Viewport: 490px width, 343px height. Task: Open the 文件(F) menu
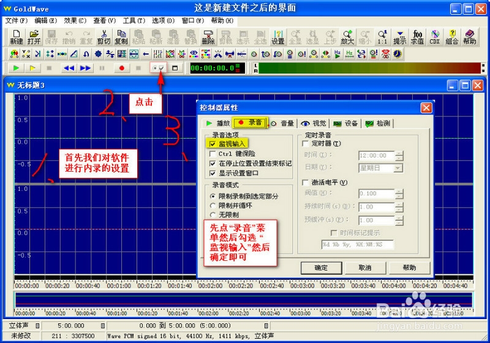pos(17,21)
